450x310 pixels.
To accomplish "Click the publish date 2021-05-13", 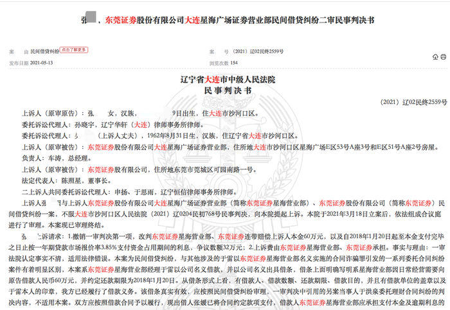I will (41, 63).
